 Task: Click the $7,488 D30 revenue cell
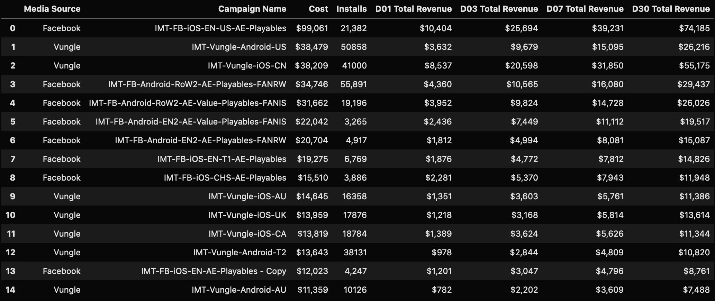pos(696,290)
